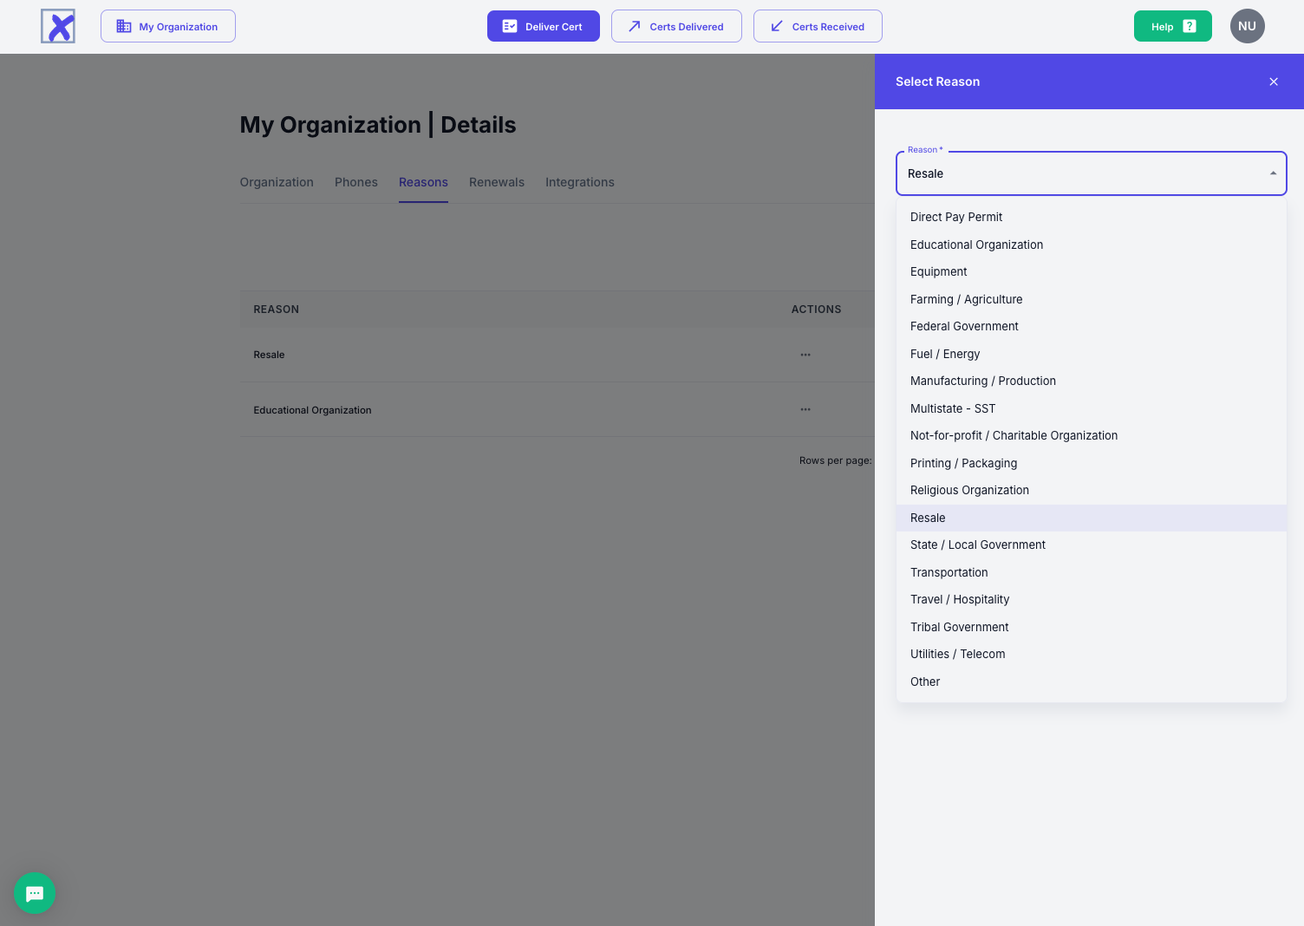Go to the Integrations tab
The image size is (1304, 926).
(579, 182)
